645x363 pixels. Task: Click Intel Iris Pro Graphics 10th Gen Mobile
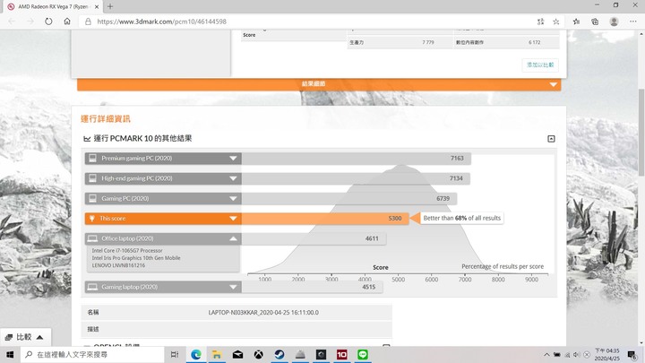coord(136,258)
